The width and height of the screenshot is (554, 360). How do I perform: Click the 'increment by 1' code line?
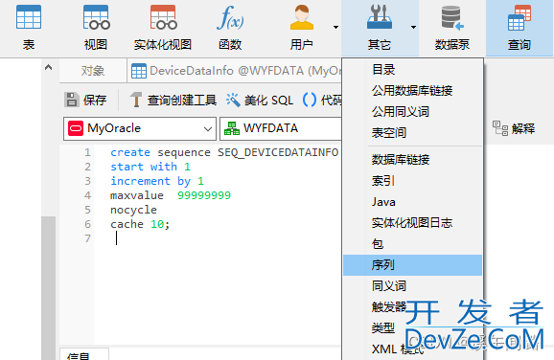tap(157, 181)
